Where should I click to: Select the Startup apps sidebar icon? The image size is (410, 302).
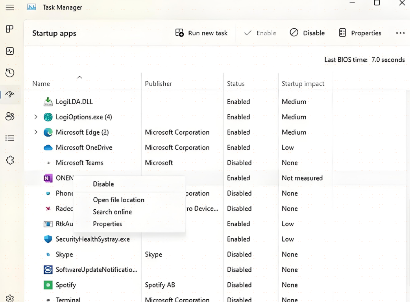tap(10, 95)
